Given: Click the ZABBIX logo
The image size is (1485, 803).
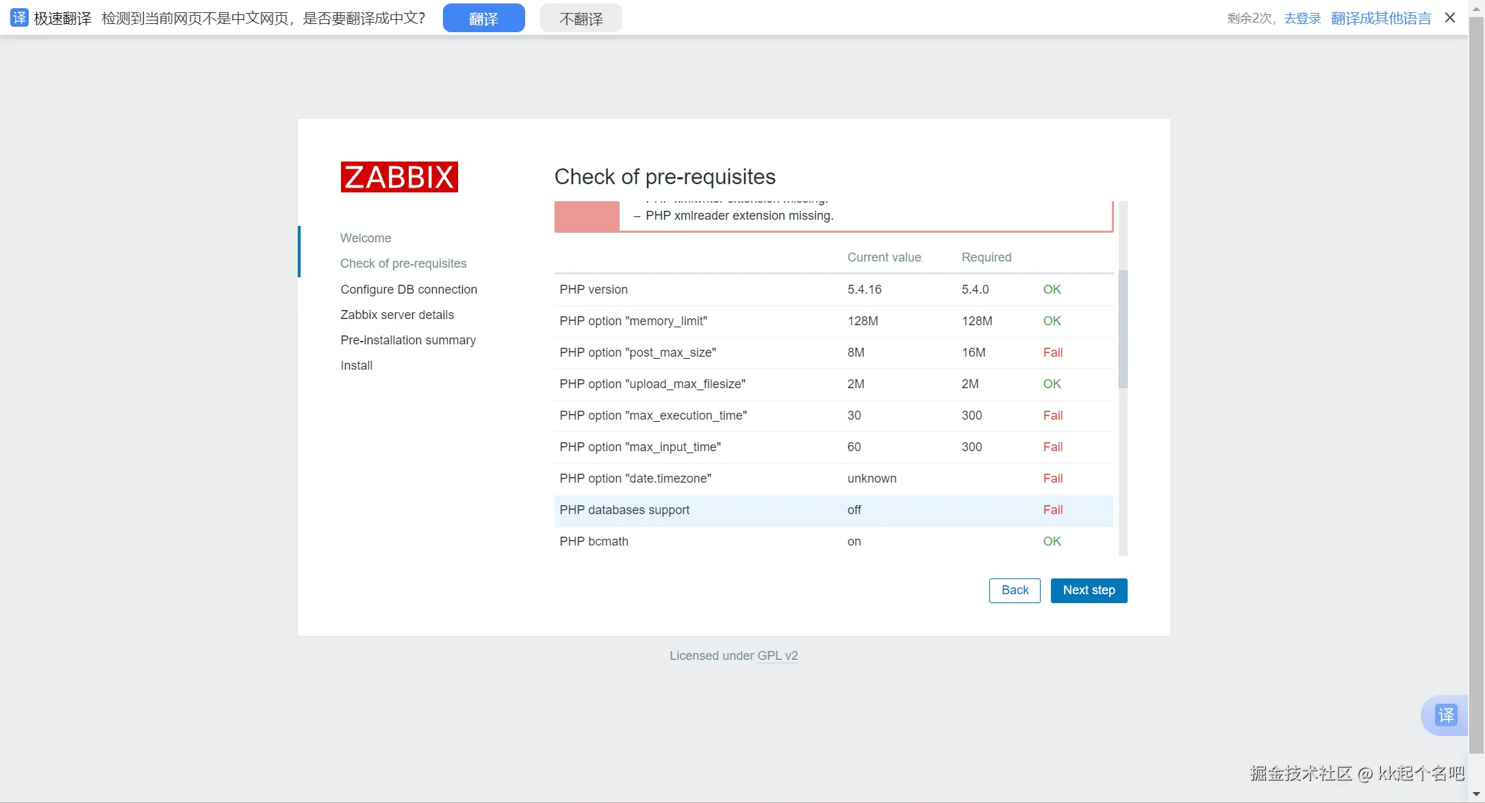Looking at the screenshot, I should pyautogui.click(x=399, y=177).
